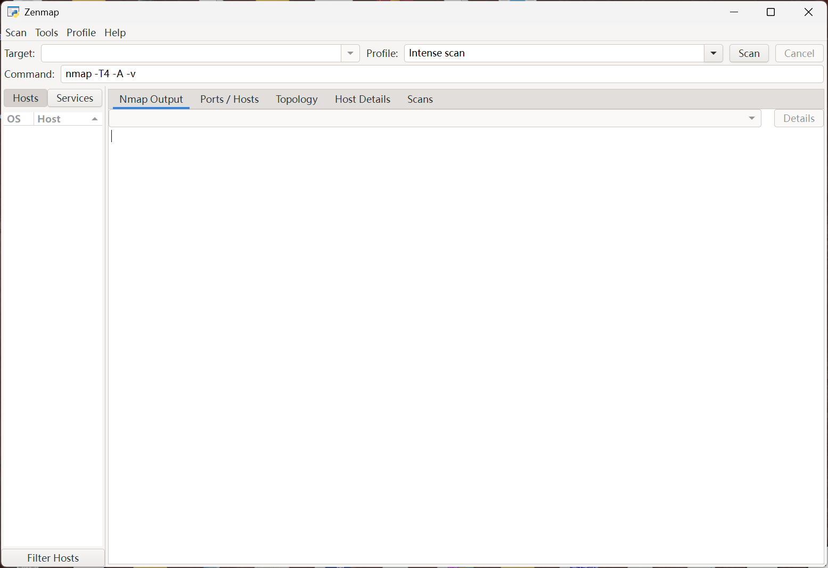The height and width of the screenshot is (568, 828).
Task: Switch to the Services list view
Action: point(75,98)
